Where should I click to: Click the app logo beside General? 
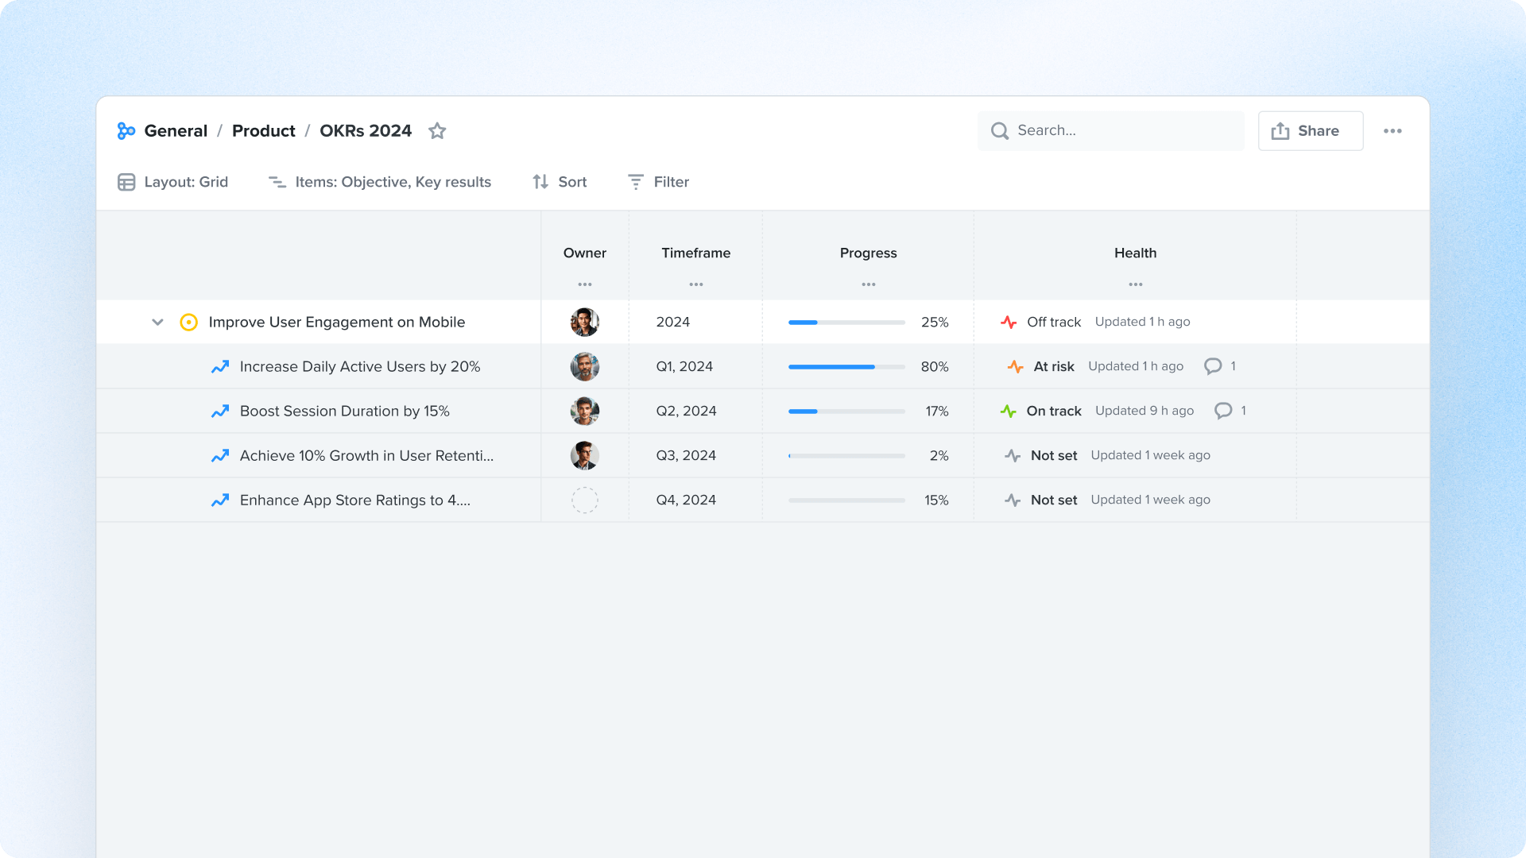tap(126, 131)
